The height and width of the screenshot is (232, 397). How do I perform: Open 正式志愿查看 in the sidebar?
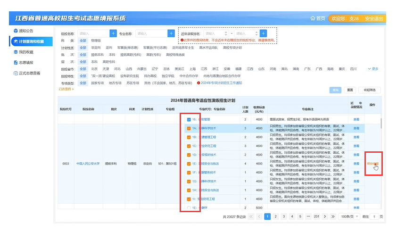click(x=29, y=73)
